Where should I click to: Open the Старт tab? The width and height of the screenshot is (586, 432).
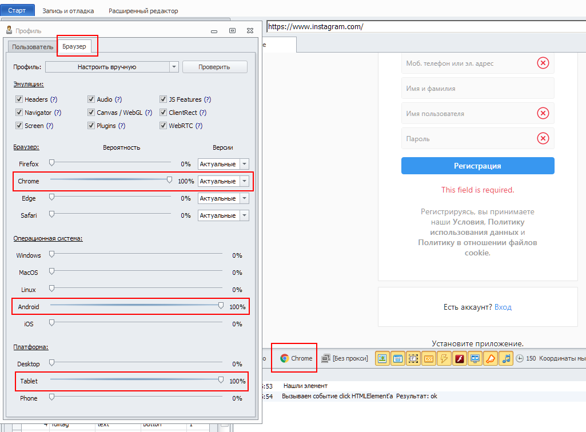coord(17,10)
